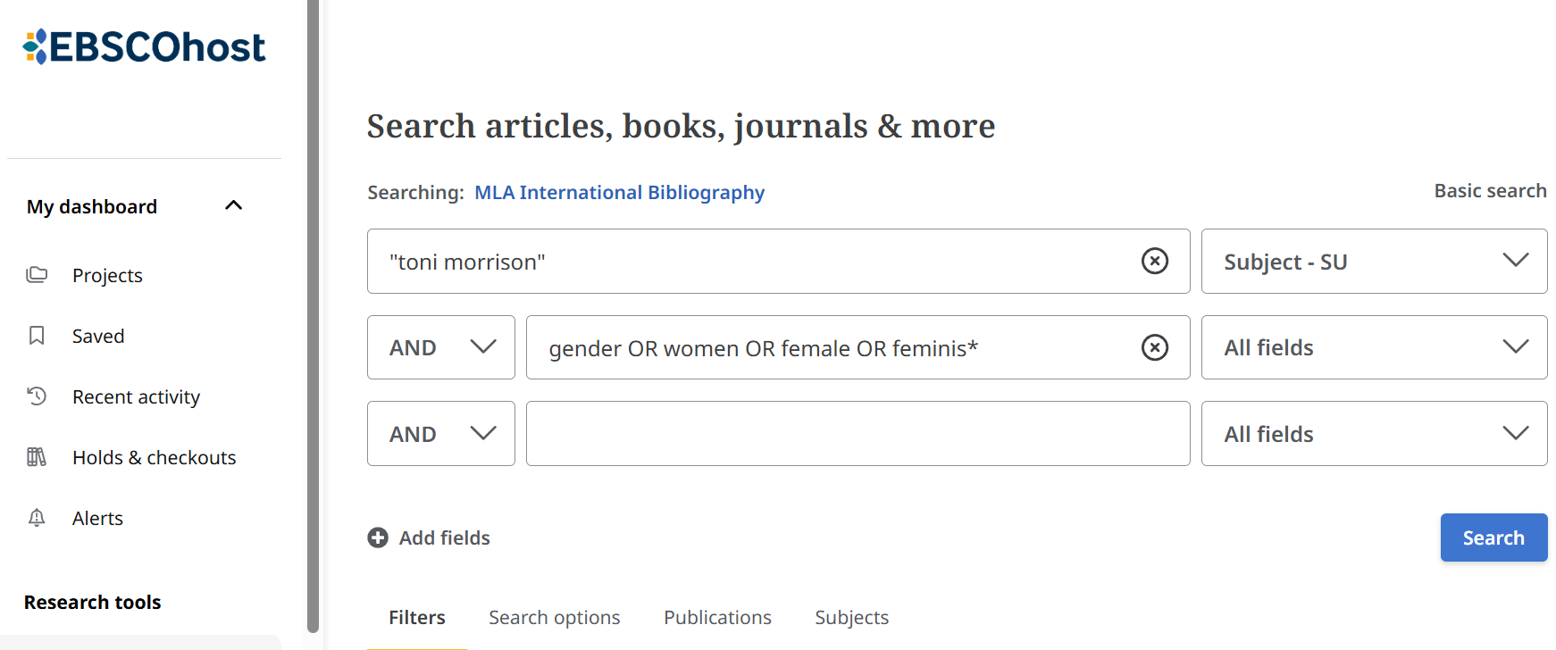Click the Holds & checkouts books icon
The height and width of the screenshot is (650, 1556).
tap(37, 457)
